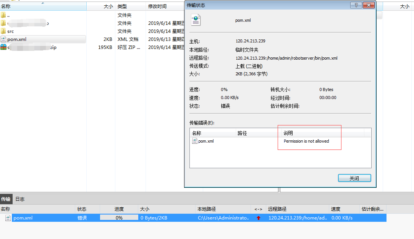Select the zip archive icon in file list
This screenshot has height=239, width=414.
tap(3, 47)
